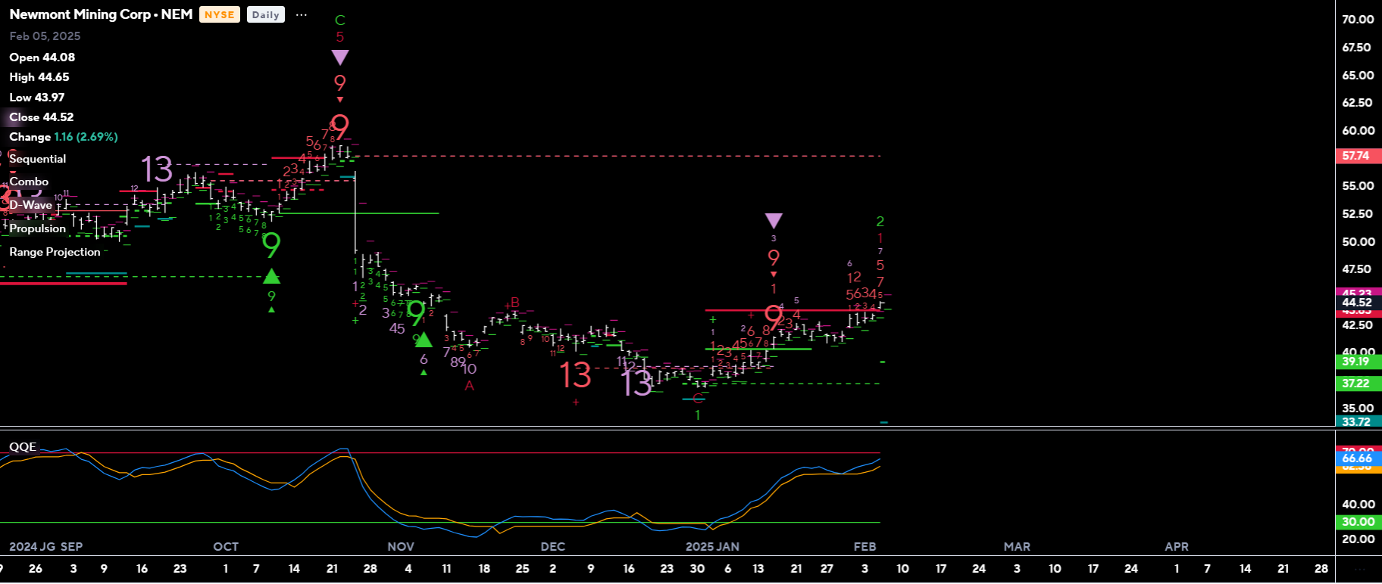Toggle the Sequential indicator label
Viewport: 1382px width, 584px height.
(38, 159)
